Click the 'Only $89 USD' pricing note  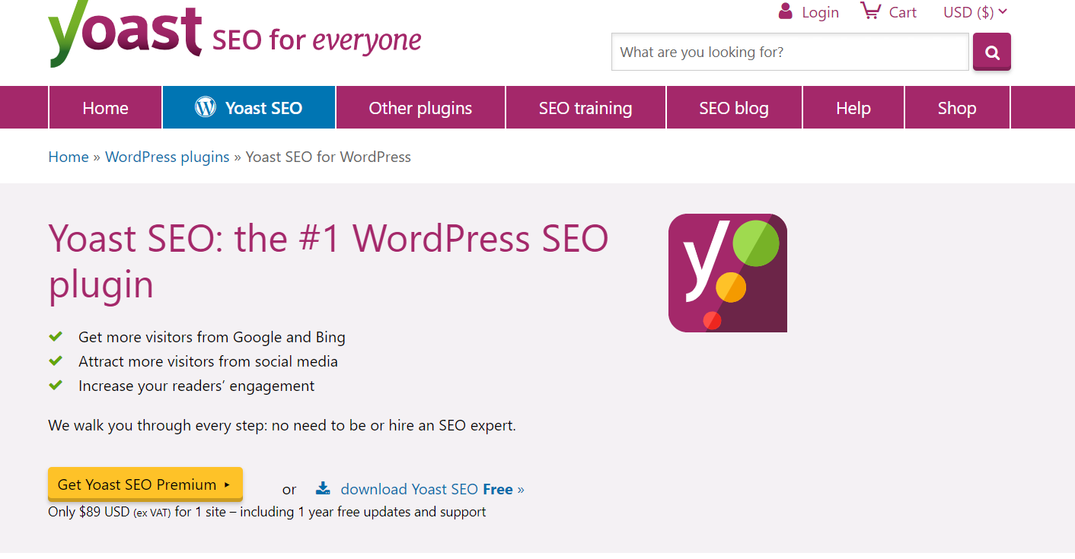click(267, 512)
